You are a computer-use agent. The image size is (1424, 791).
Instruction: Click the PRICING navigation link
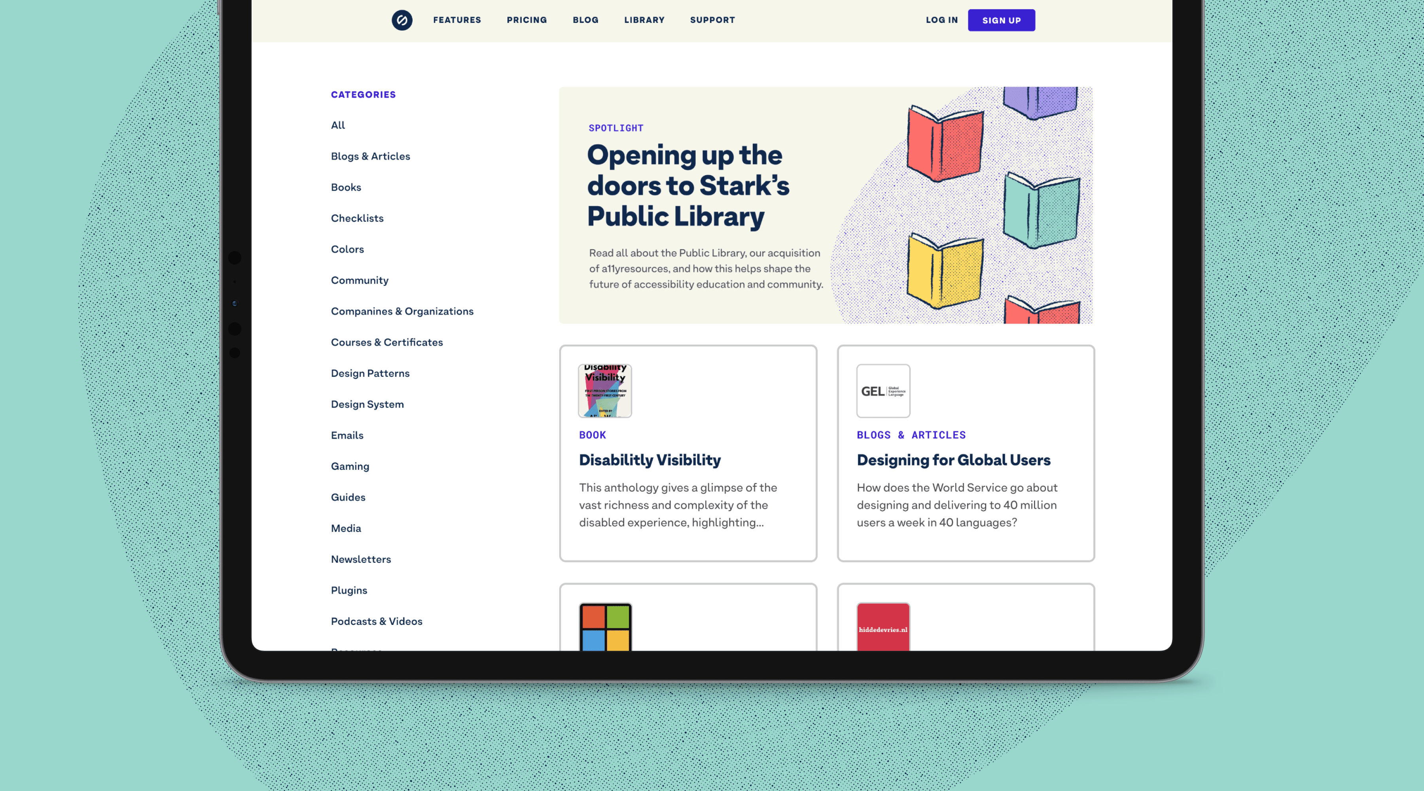pyautogui.click(x=526, y=19)
